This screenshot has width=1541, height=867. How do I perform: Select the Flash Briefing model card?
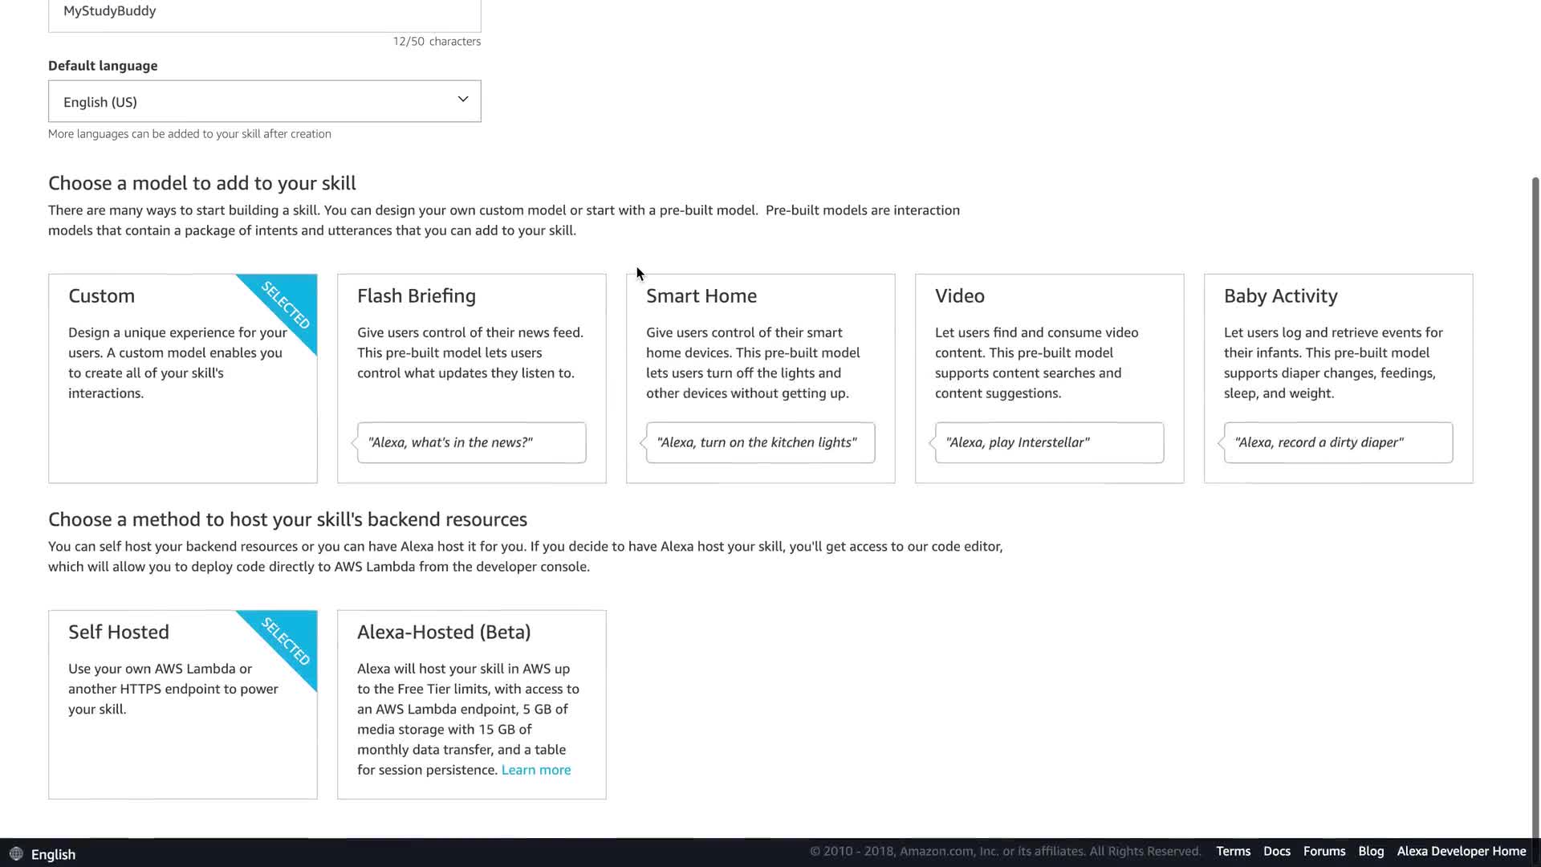click(471, 377)
